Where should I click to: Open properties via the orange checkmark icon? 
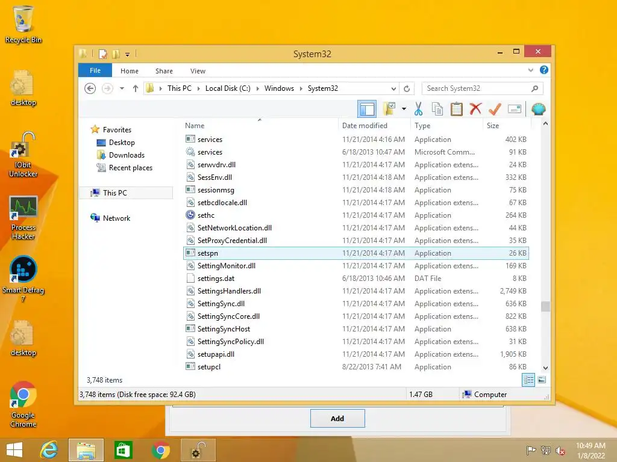click(x=495, y=109)
